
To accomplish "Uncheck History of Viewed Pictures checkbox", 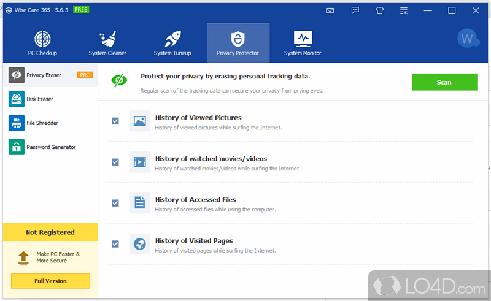I will click(x=115, y=121).
